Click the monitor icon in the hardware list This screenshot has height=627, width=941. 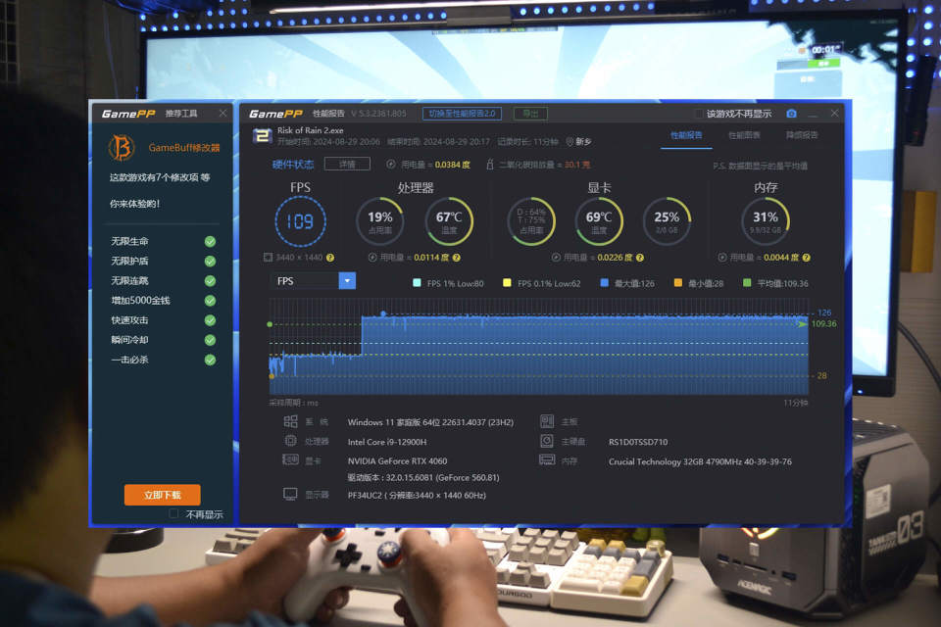coord(290,495)
